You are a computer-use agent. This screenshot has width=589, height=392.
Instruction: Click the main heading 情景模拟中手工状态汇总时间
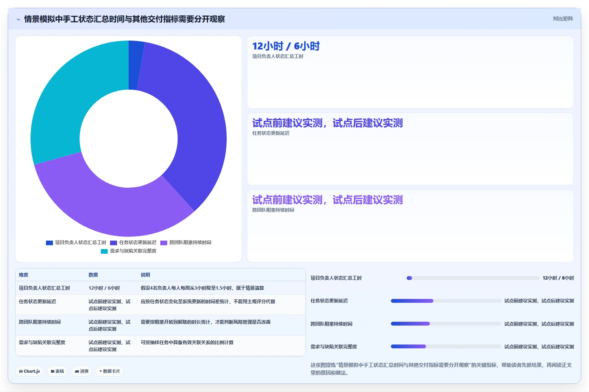[x=124, y=19]
